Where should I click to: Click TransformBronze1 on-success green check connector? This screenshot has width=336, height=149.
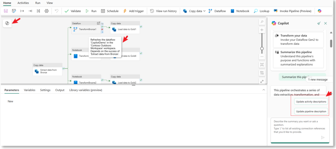coord(102,26)
